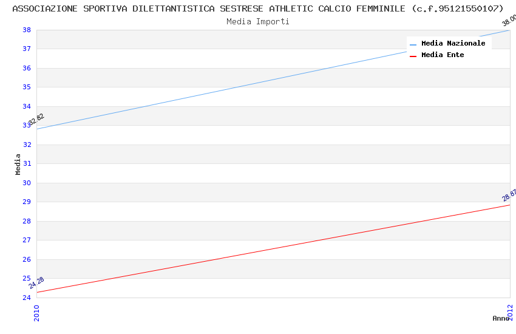This screenshot has width=516, height=334.
Task: Click the Media Importi subtitle
Action: pyautogui.click(x=258, y=21)
